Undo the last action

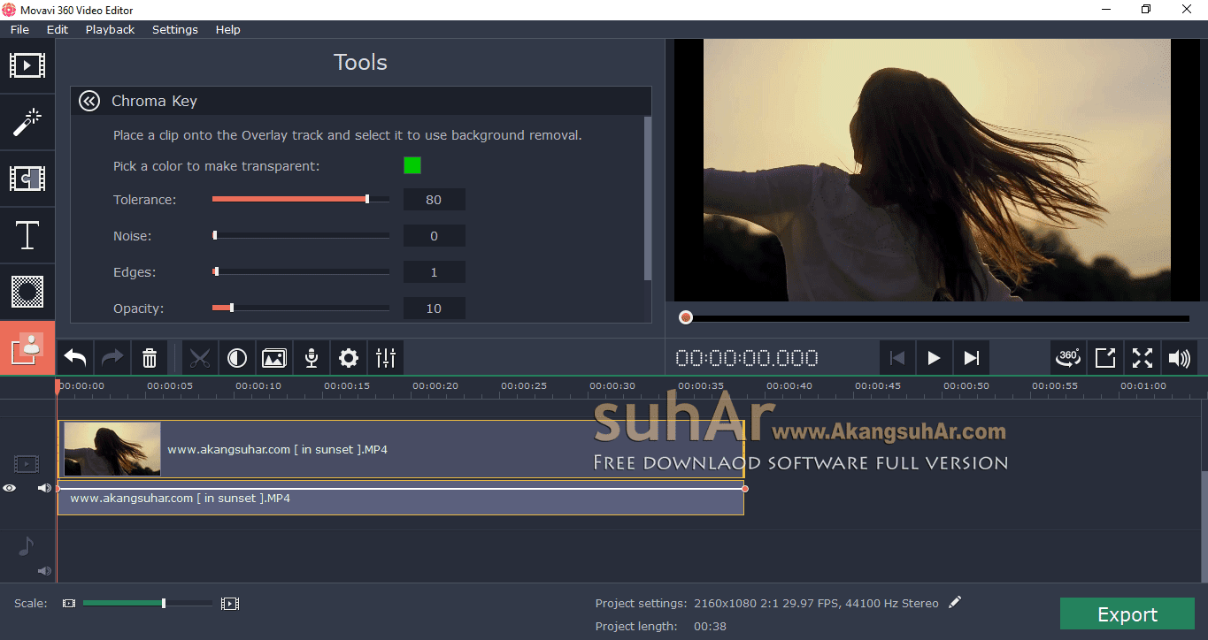click(75, 358)
